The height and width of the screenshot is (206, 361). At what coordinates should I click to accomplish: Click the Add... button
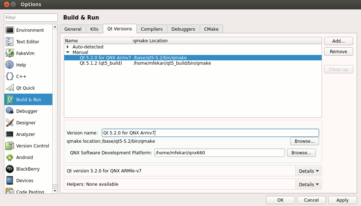(339, 41)
